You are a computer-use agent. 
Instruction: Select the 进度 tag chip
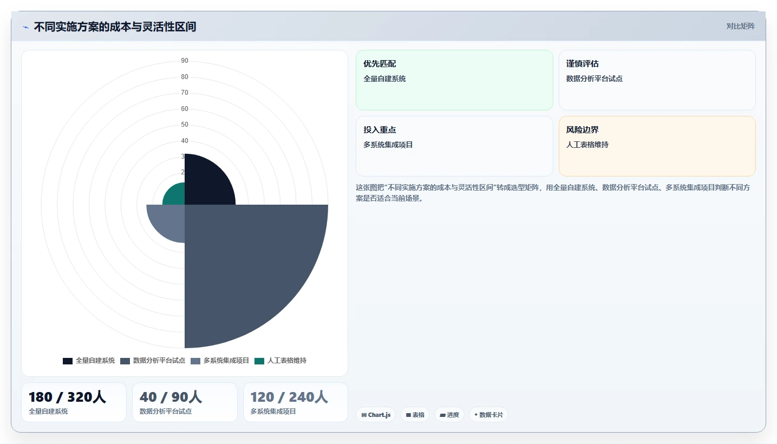[449, 415]
